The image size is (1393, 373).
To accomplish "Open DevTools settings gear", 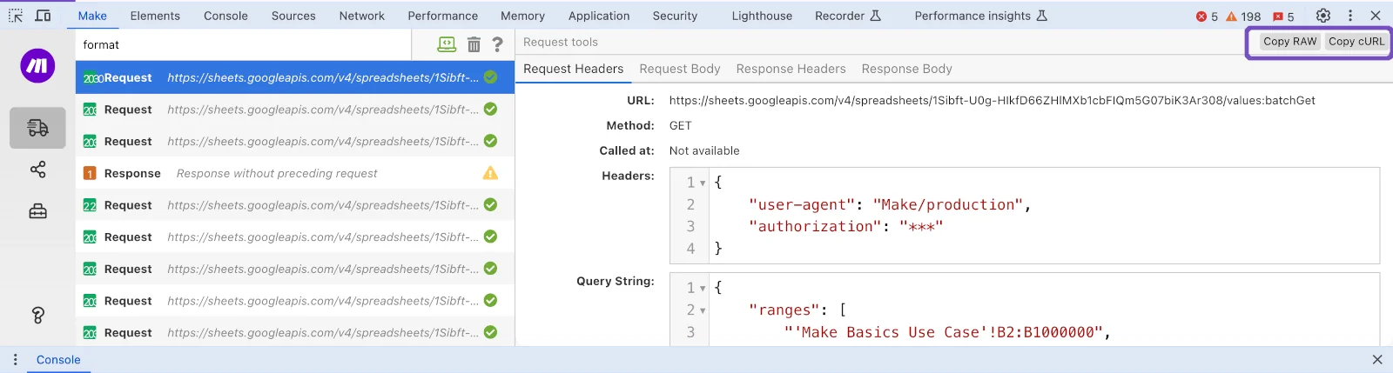I will click(x=1323, y=16).
